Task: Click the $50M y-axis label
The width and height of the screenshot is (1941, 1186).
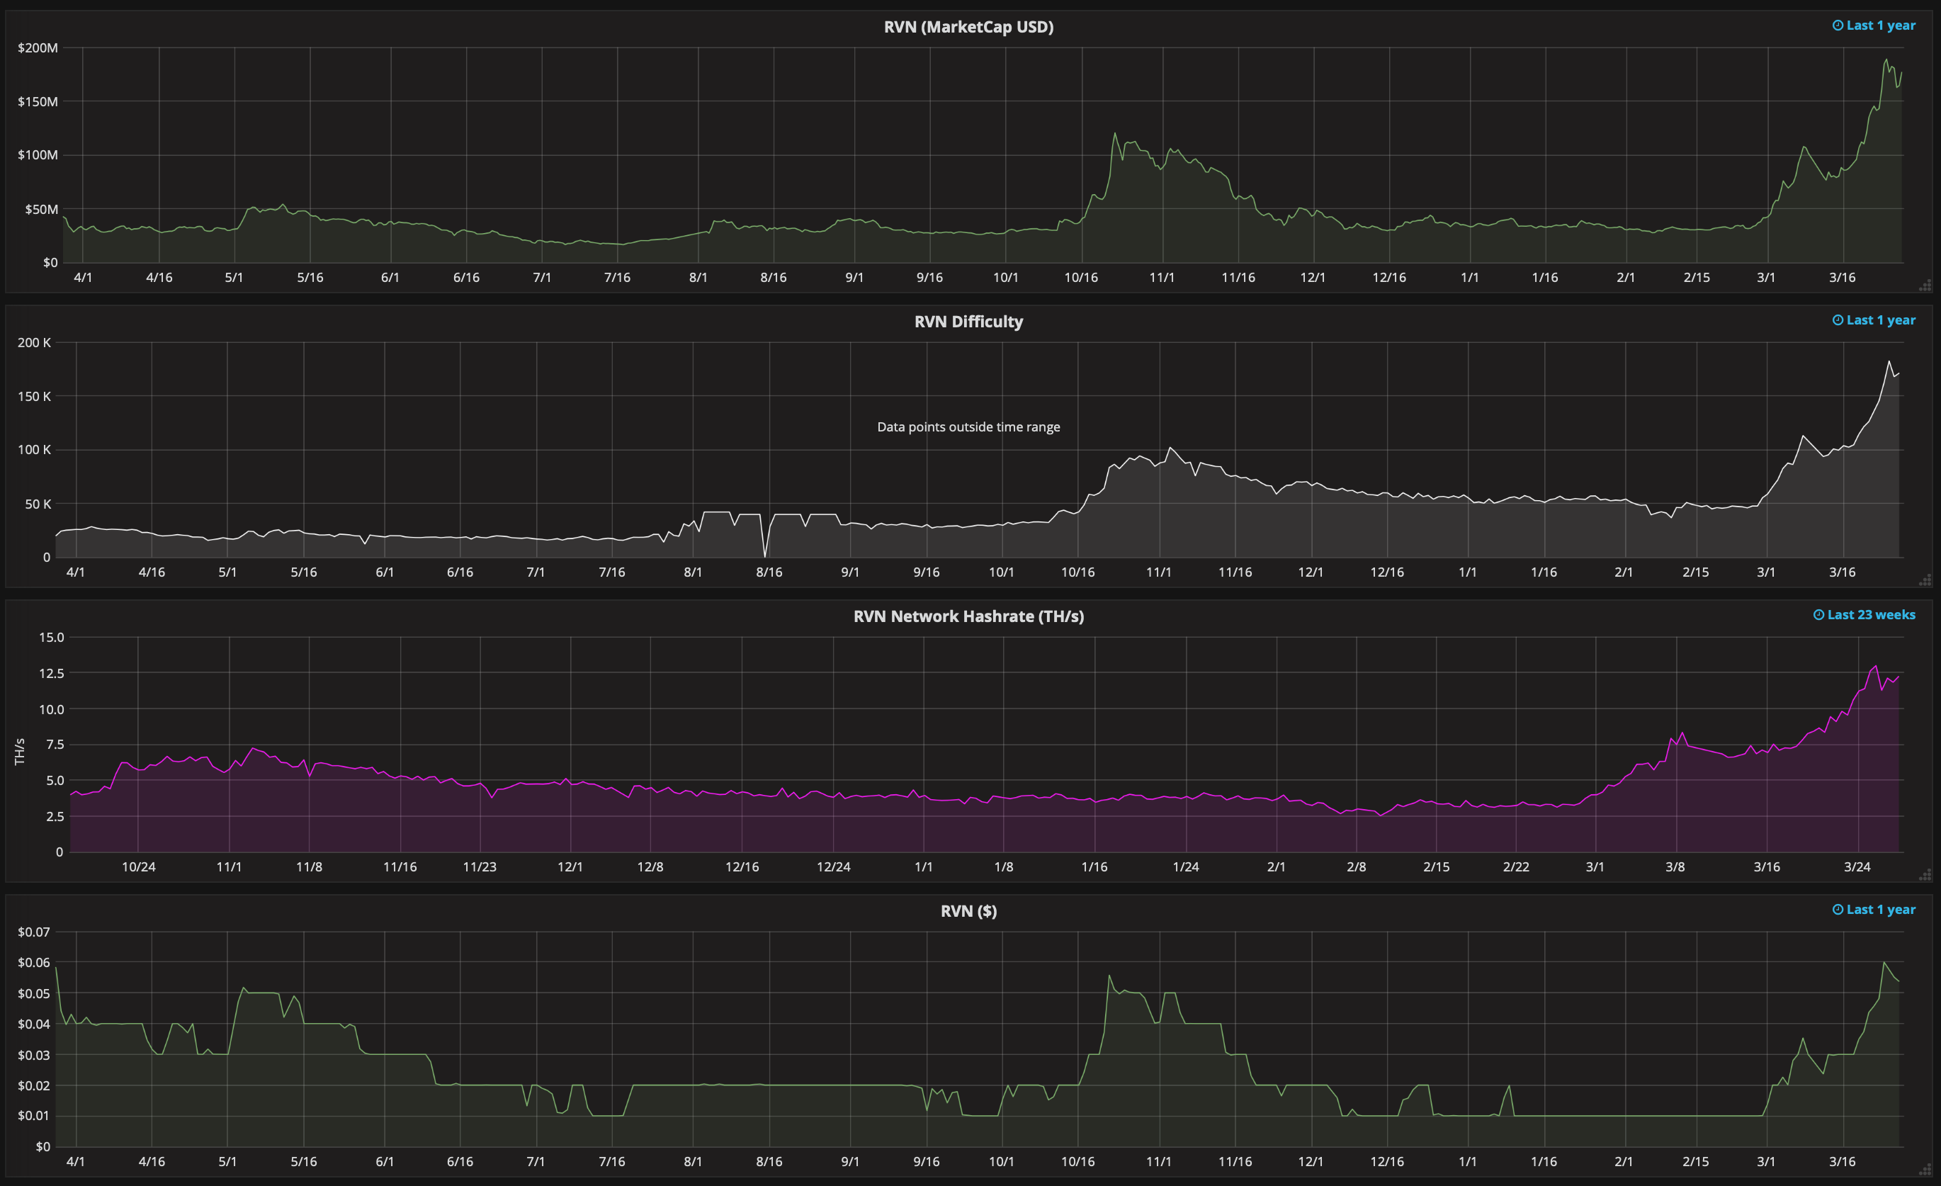Action: 42,210
